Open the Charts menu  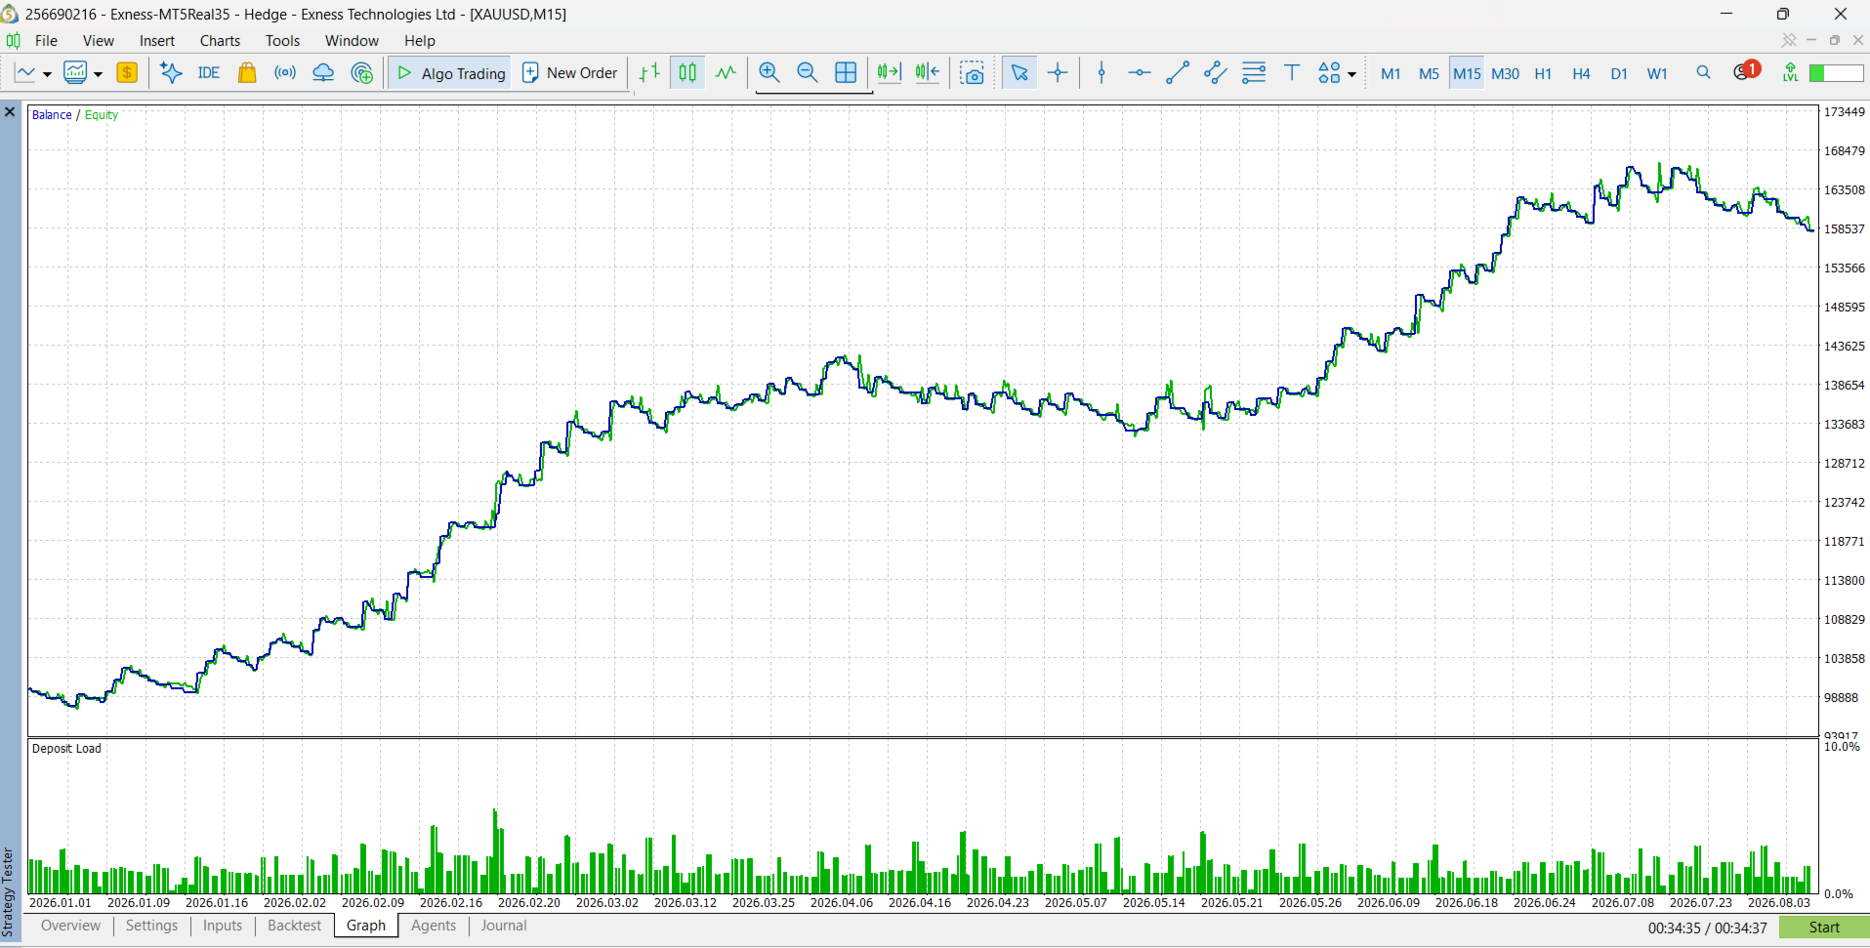click(220, 41)
